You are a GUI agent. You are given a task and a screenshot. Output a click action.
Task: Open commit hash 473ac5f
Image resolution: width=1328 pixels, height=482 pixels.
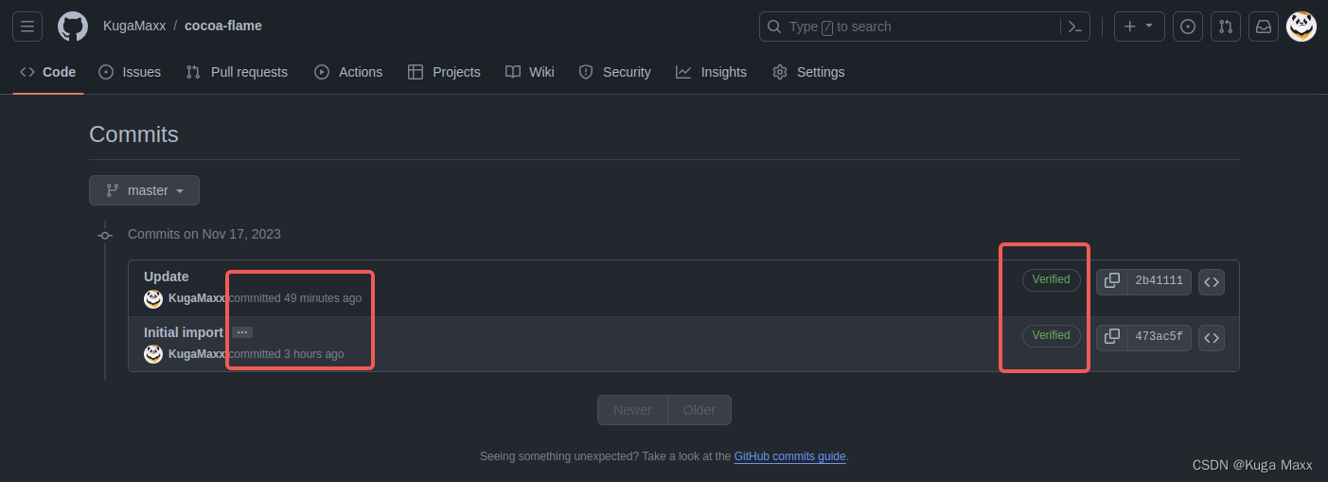(1160, 337)
